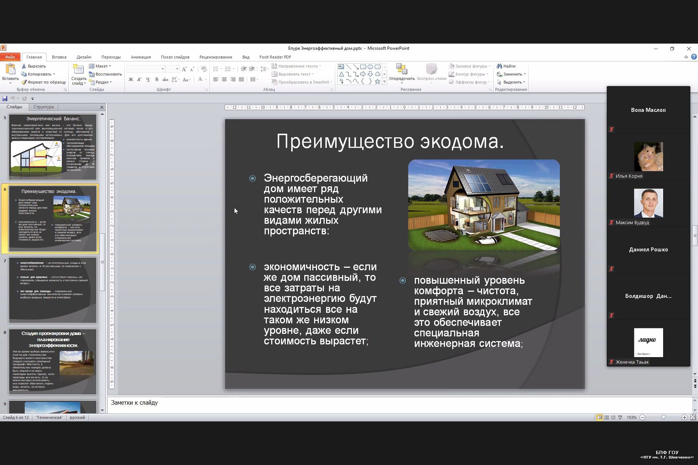Increase the list indent level
Image resolution: width=698 pixels, height=465 pixels.
[252, 69]
